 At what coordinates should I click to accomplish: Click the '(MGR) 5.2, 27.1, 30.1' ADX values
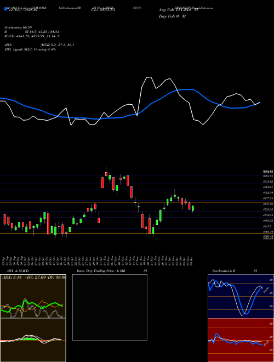point(57,45)
